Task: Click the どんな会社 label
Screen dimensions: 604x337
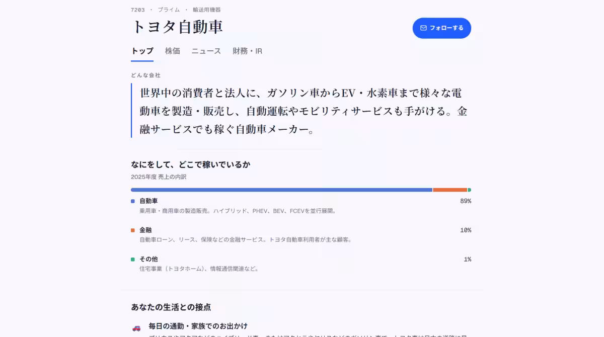Action: [145, 75]
